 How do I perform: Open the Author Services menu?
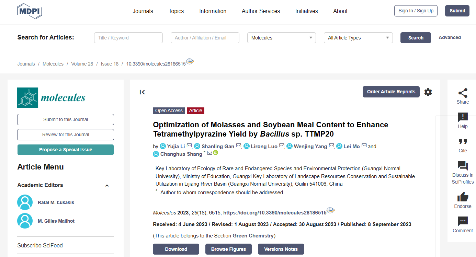[x=261, y=11]
